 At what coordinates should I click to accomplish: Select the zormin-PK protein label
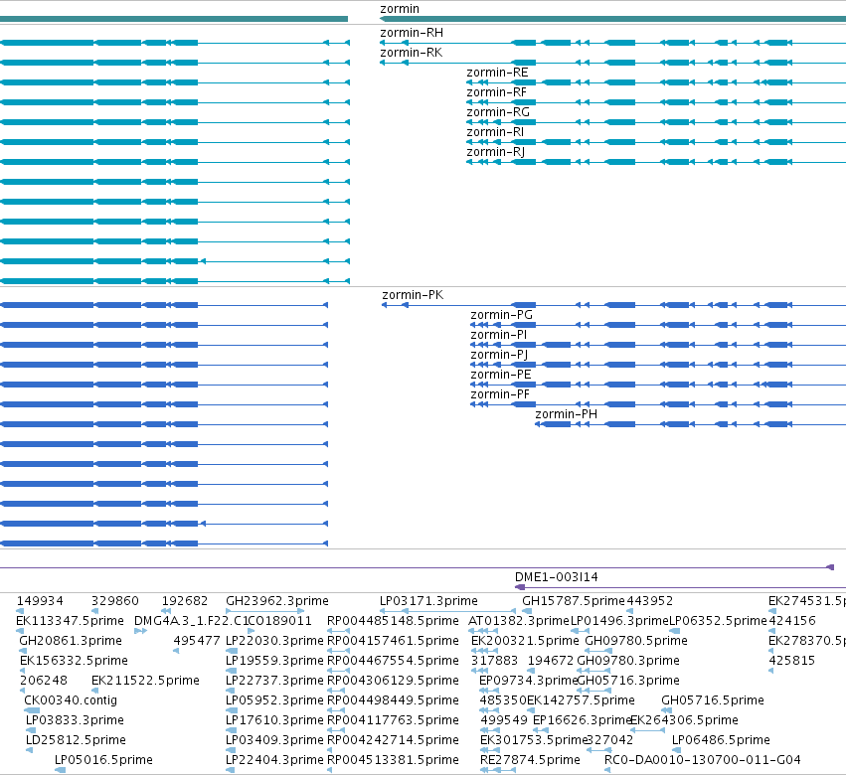coord(413,295)
